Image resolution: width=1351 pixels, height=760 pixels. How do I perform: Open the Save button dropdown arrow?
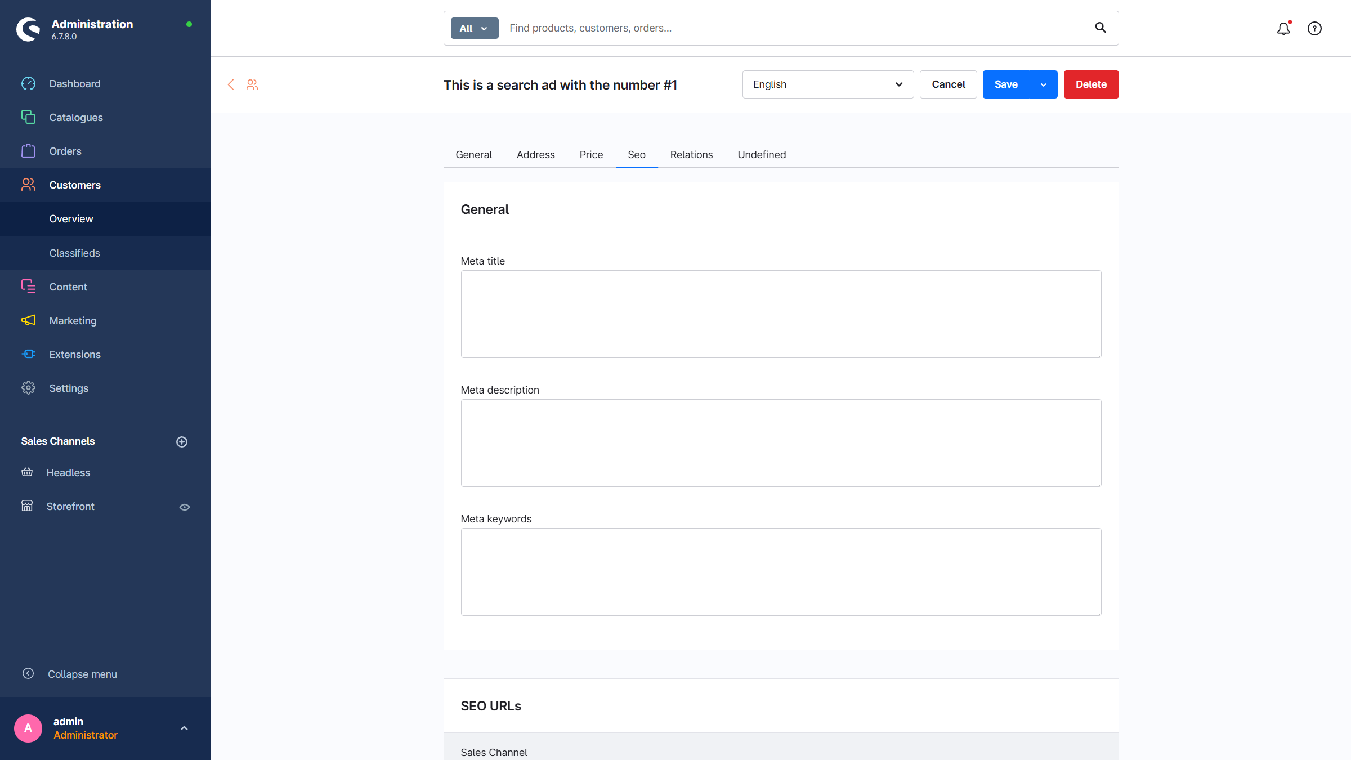click(x=1044, y=84)
